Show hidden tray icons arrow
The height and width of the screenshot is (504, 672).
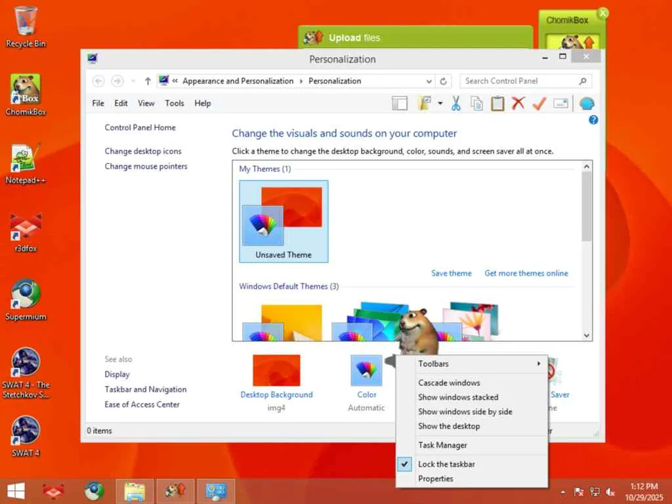coord(562,492)
